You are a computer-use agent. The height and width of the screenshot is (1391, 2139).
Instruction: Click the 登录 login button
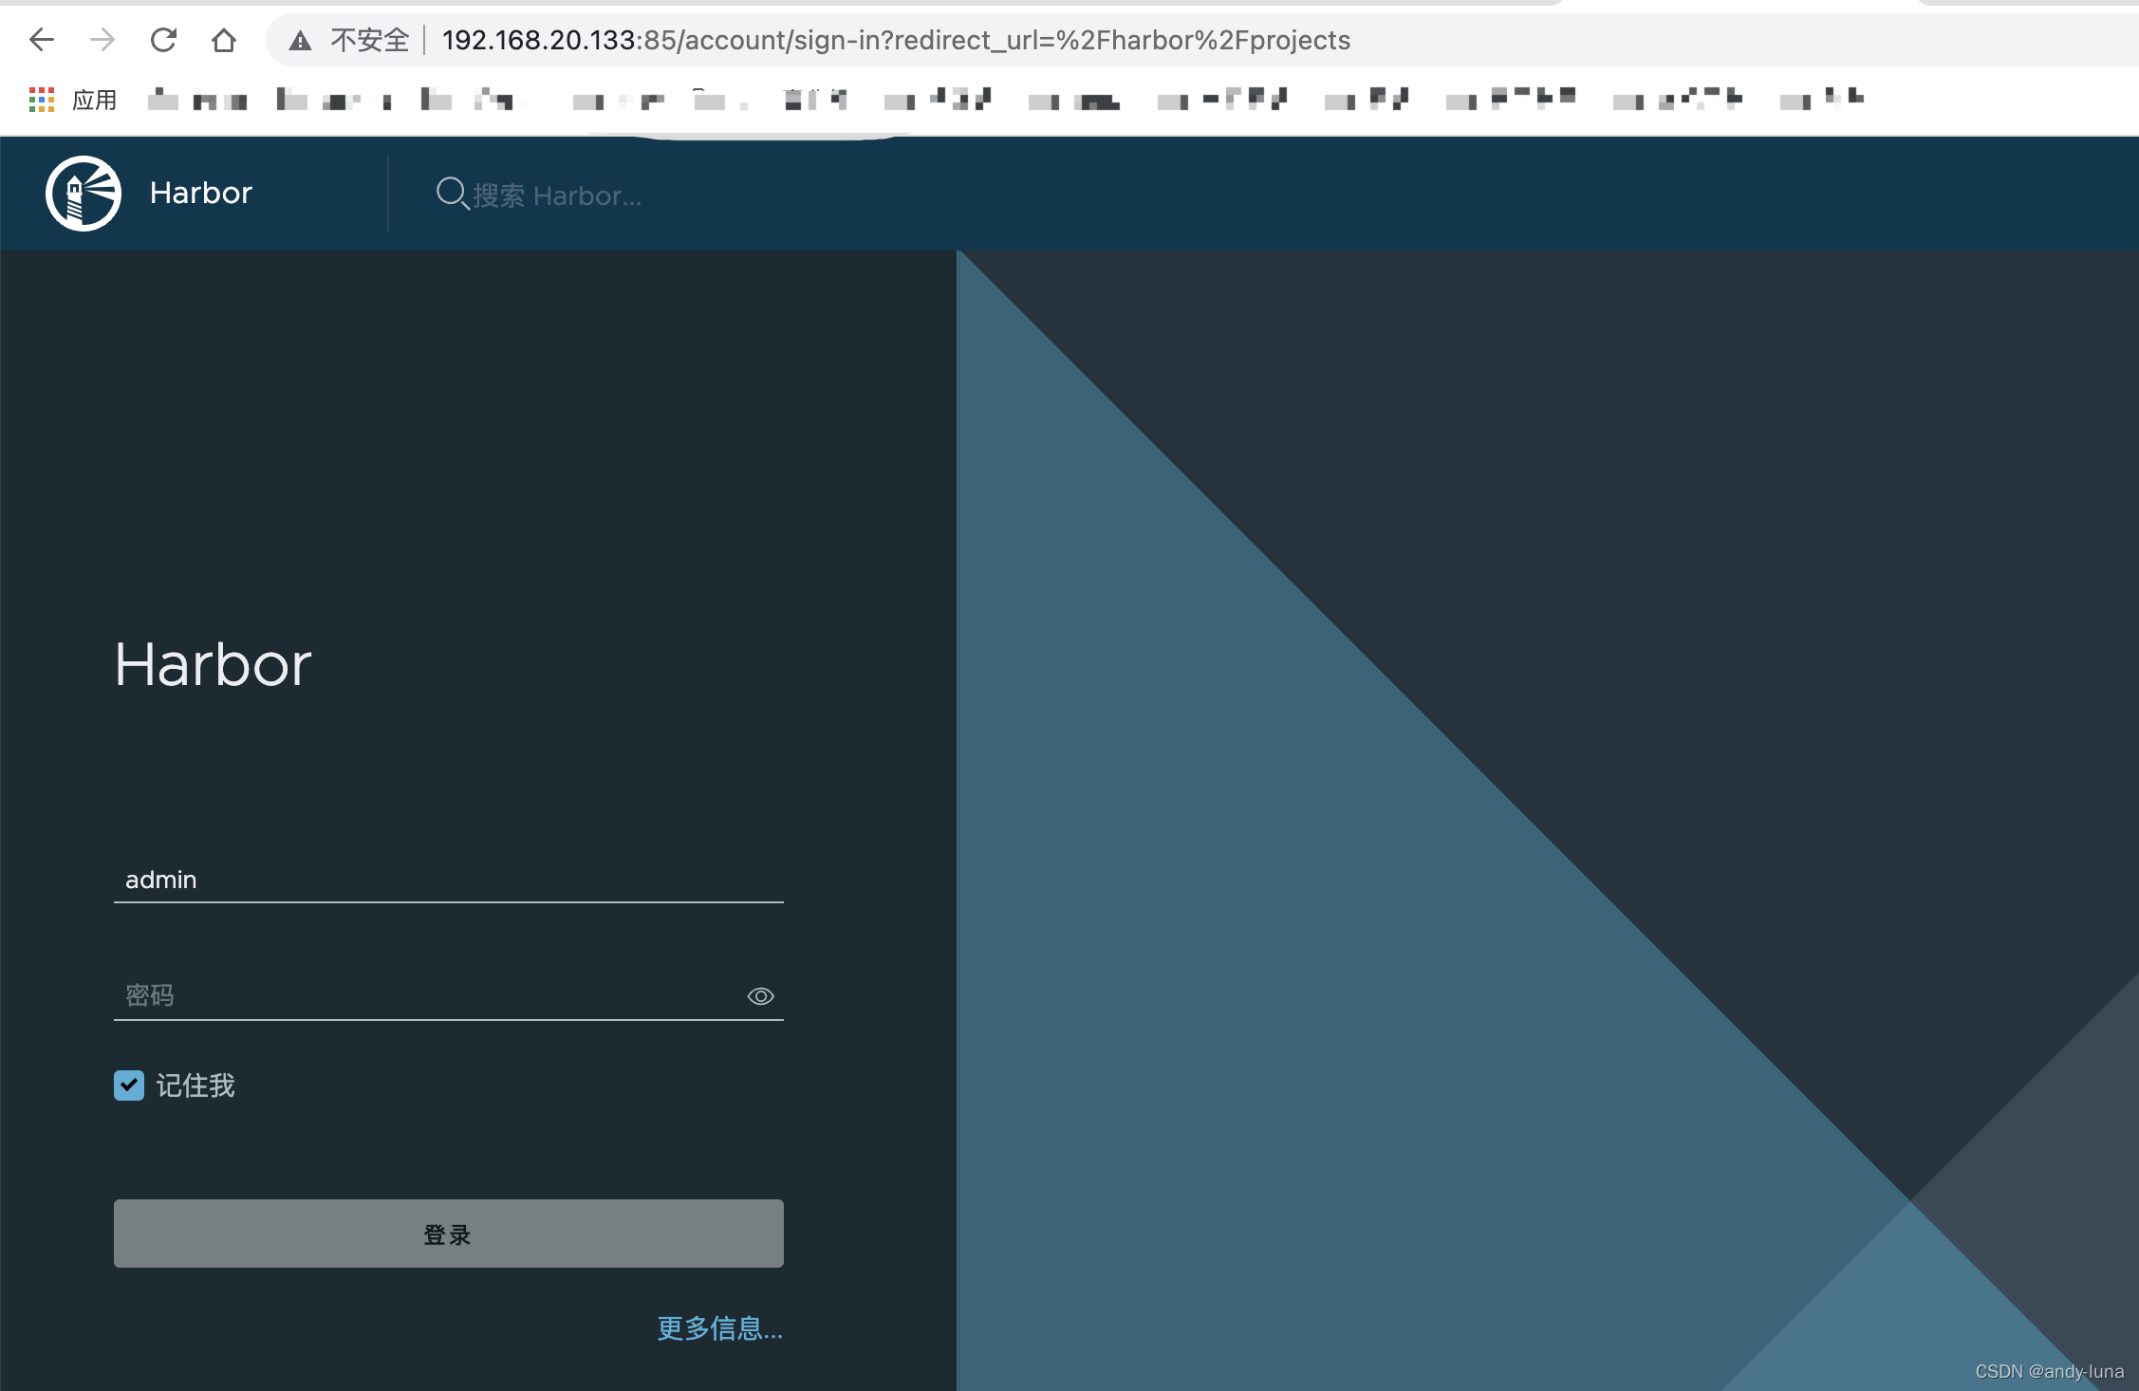(448, 1233)
